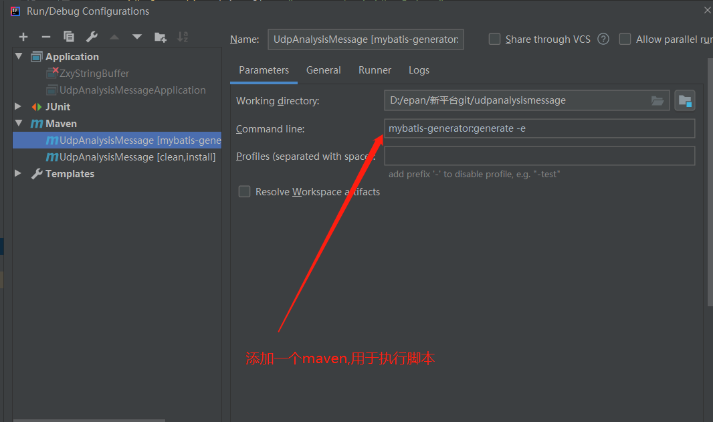Open the Logs tab

[419, 70]
